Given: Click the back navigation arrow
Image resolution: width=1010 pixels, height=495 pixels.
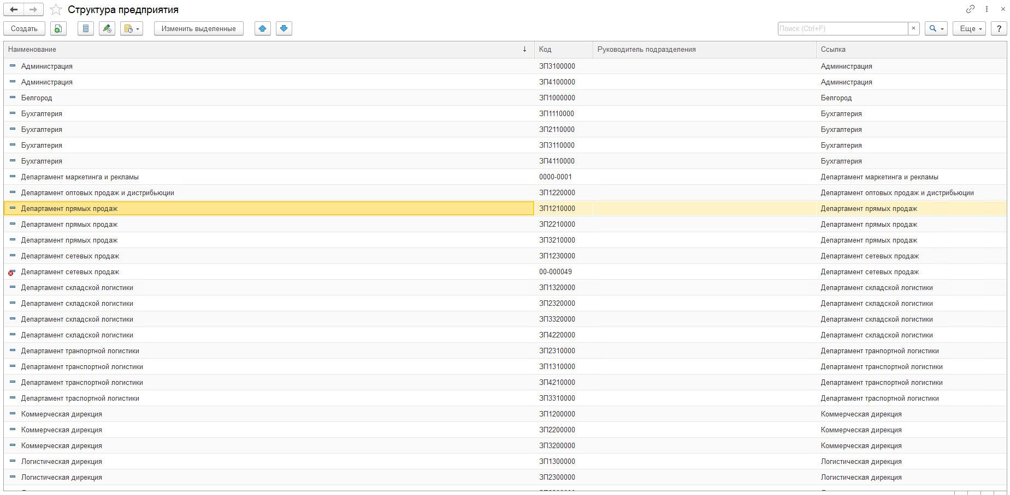Looking at the screenshot, I should click(14, 10).
